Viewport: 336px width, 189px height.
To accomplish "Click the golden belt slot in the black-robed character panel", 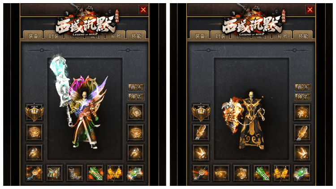I will 221,173.
